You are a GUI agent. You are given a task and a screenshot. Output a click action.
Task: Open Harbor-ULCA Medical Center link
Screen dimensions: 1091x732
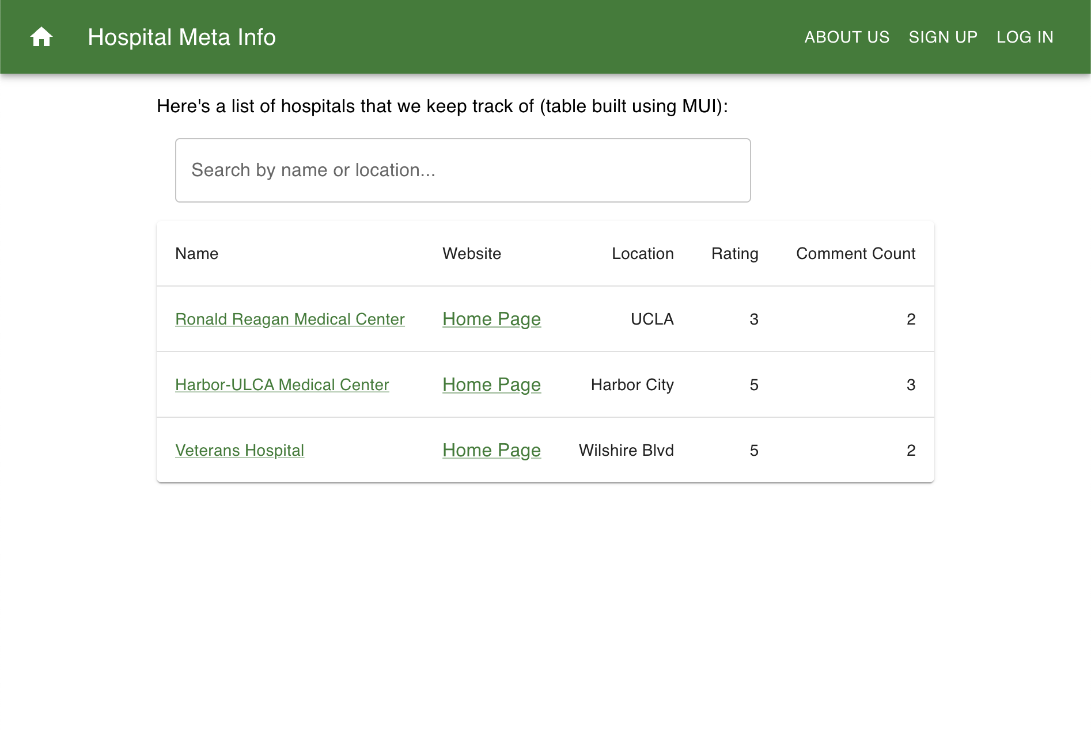click(282, 384)
